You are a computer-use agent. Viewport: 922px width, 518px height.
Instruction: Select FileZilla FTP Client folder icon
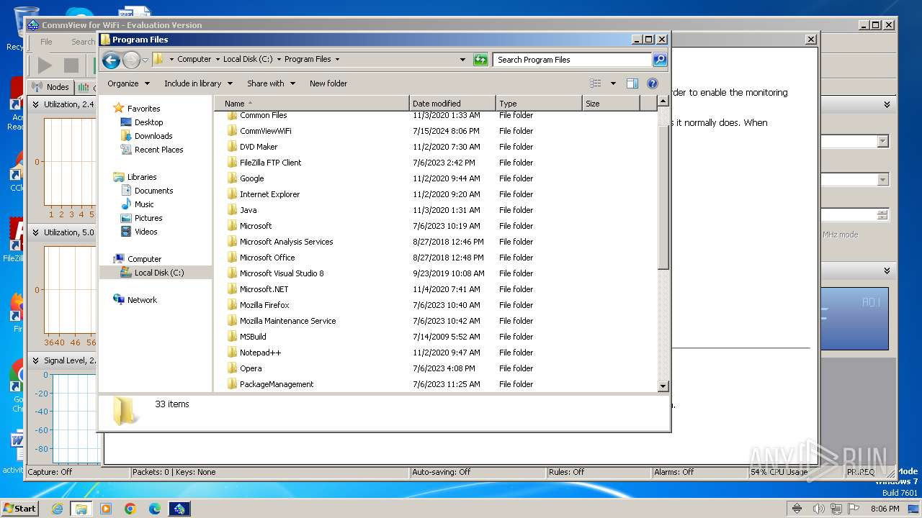pos(232,163)
